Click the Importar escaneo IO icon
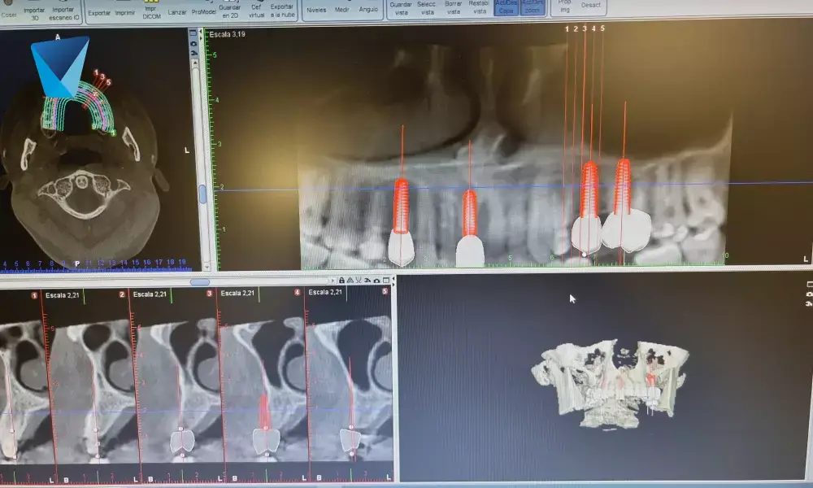 tap(64, 10)
